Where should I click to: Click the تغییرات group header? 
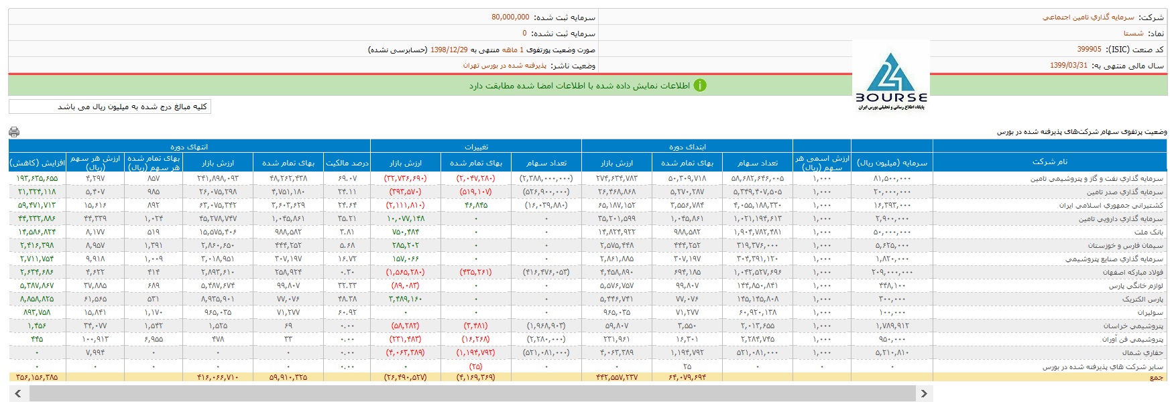pyautogui.click(x=476, y=146)
